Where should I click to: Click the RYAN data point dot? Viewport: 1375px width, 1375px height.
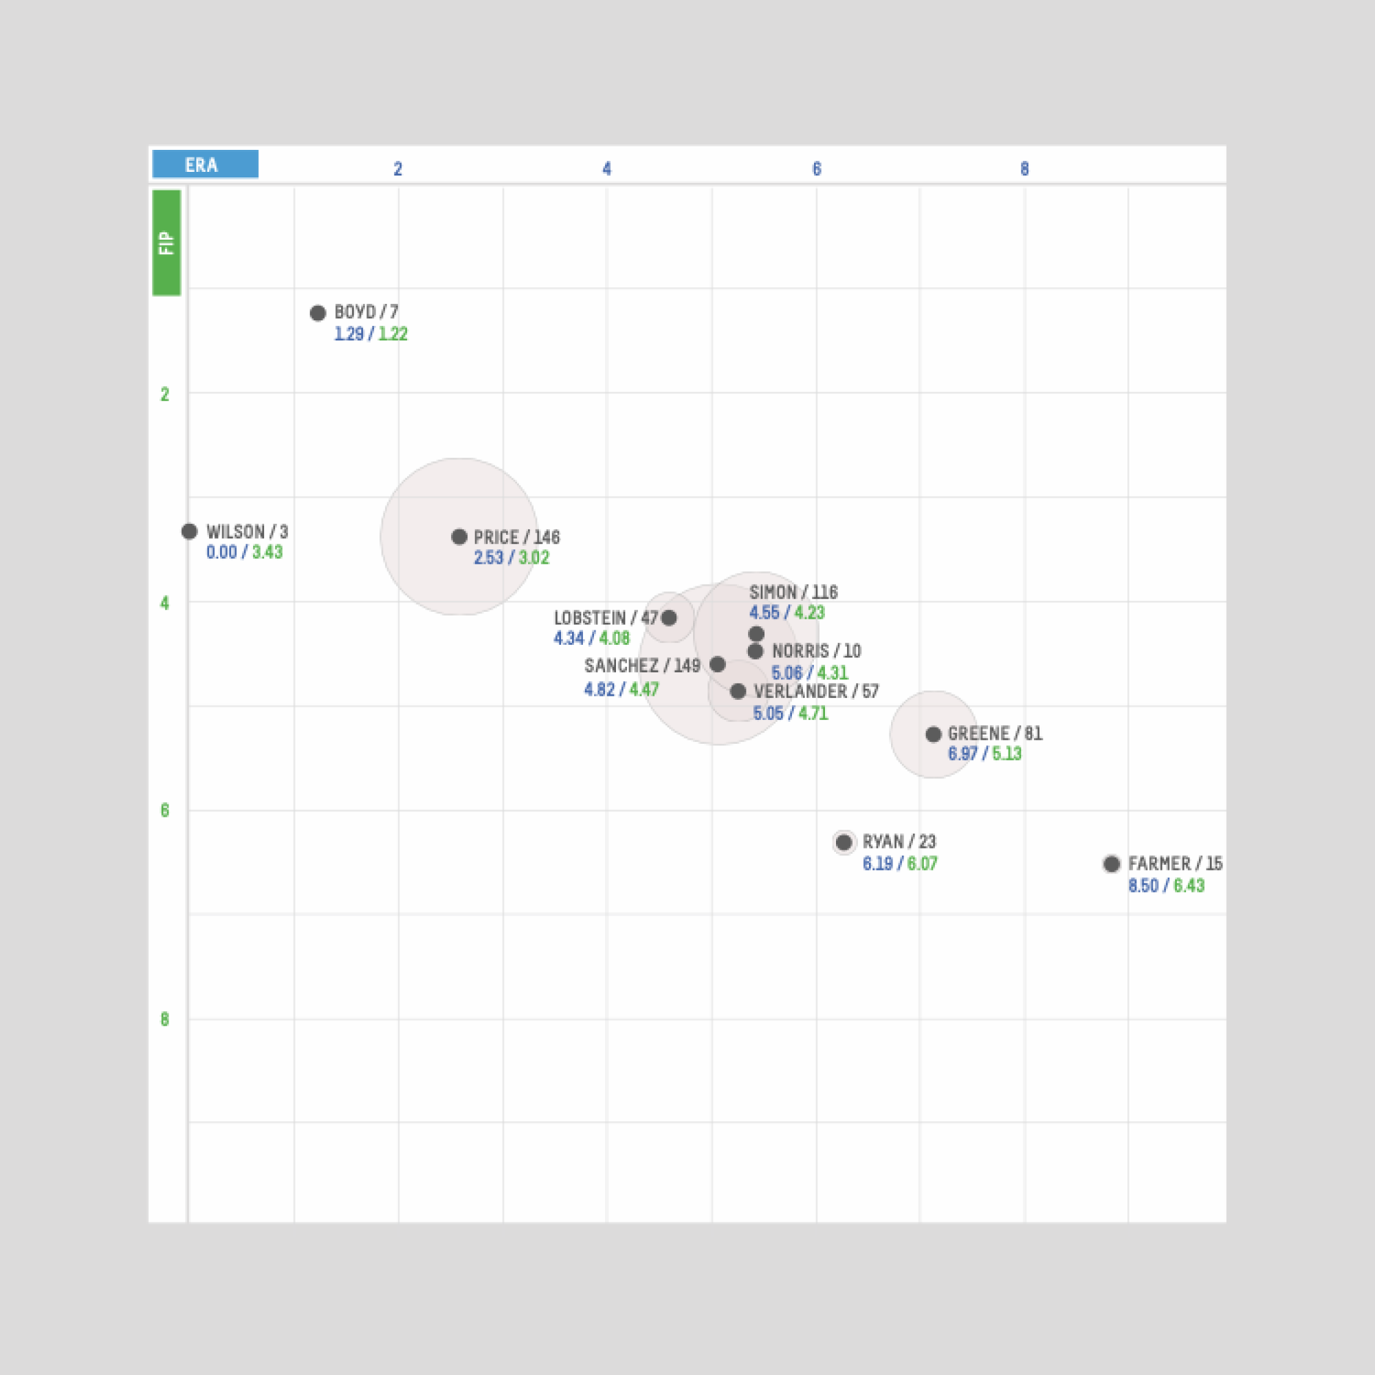(844, 843)
